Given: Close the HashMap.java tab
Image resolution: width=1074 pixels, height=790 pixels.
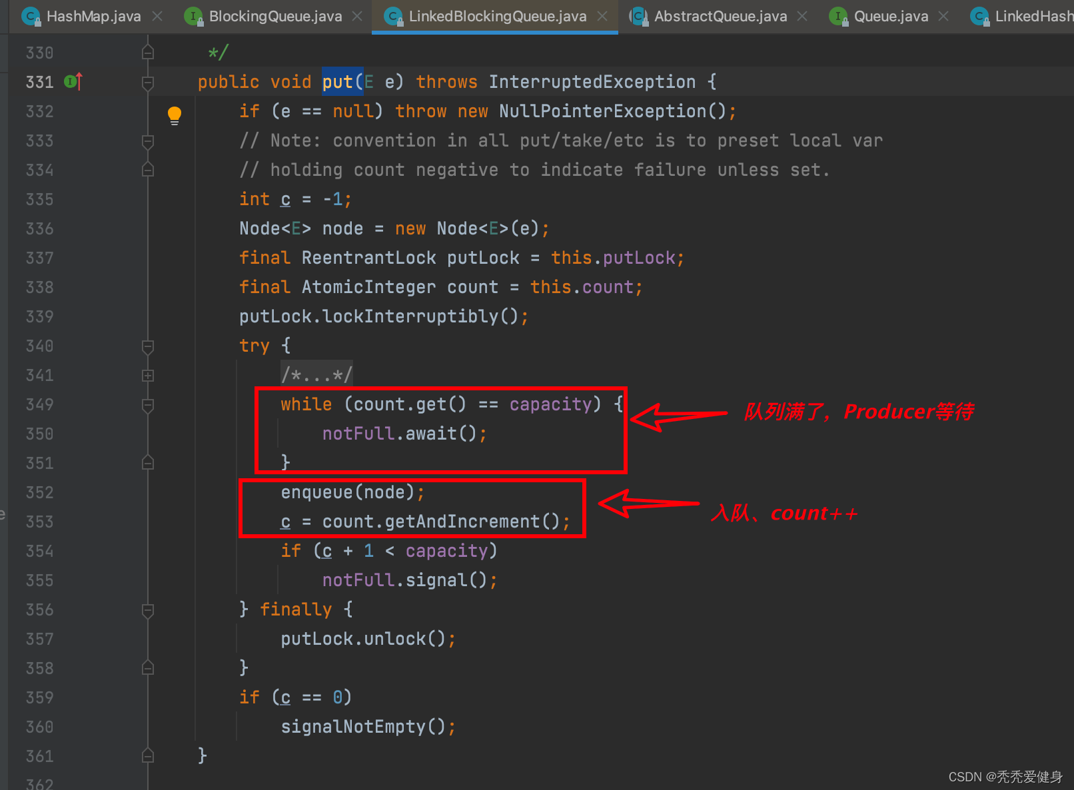Looking at the screenshot, I should click(157, 16).
